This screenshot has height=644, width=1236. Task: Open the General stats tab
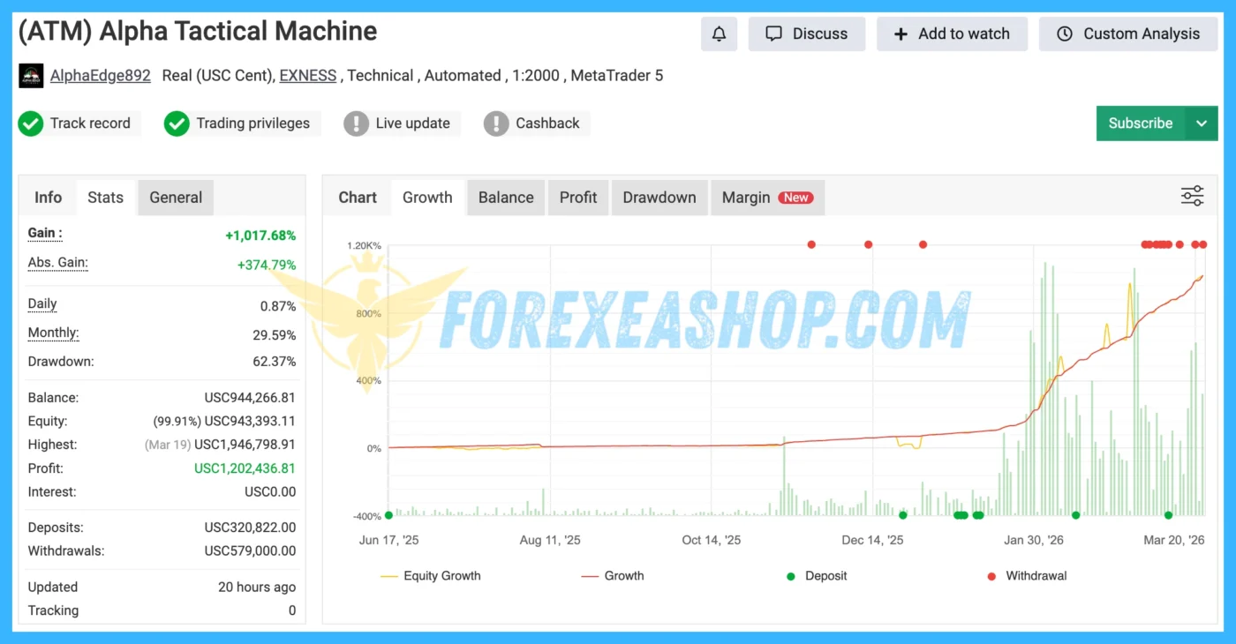(x=175, y=198)
